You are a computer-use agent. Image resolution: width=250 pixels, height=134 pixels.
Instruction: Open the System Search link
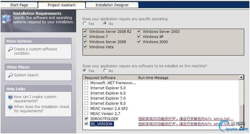(x=26, y=75)
